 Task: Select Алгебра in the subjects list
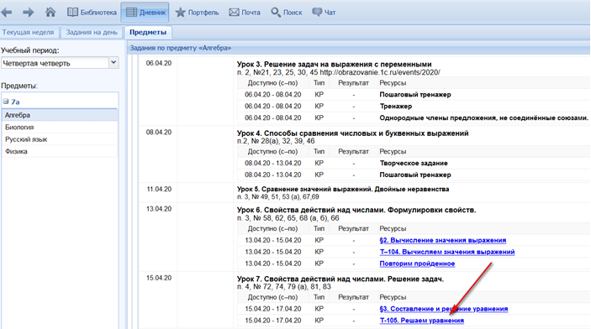click(x=60, y=115)
